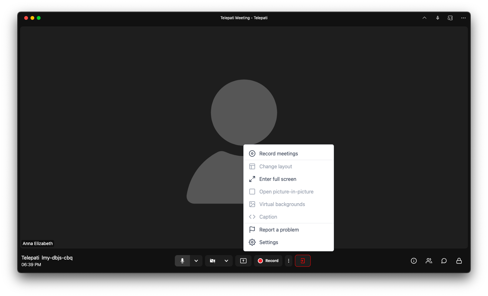Select Record meetings from menu
Image resolution: width=488 pixels, height=296 pixels.
point(279,154)
